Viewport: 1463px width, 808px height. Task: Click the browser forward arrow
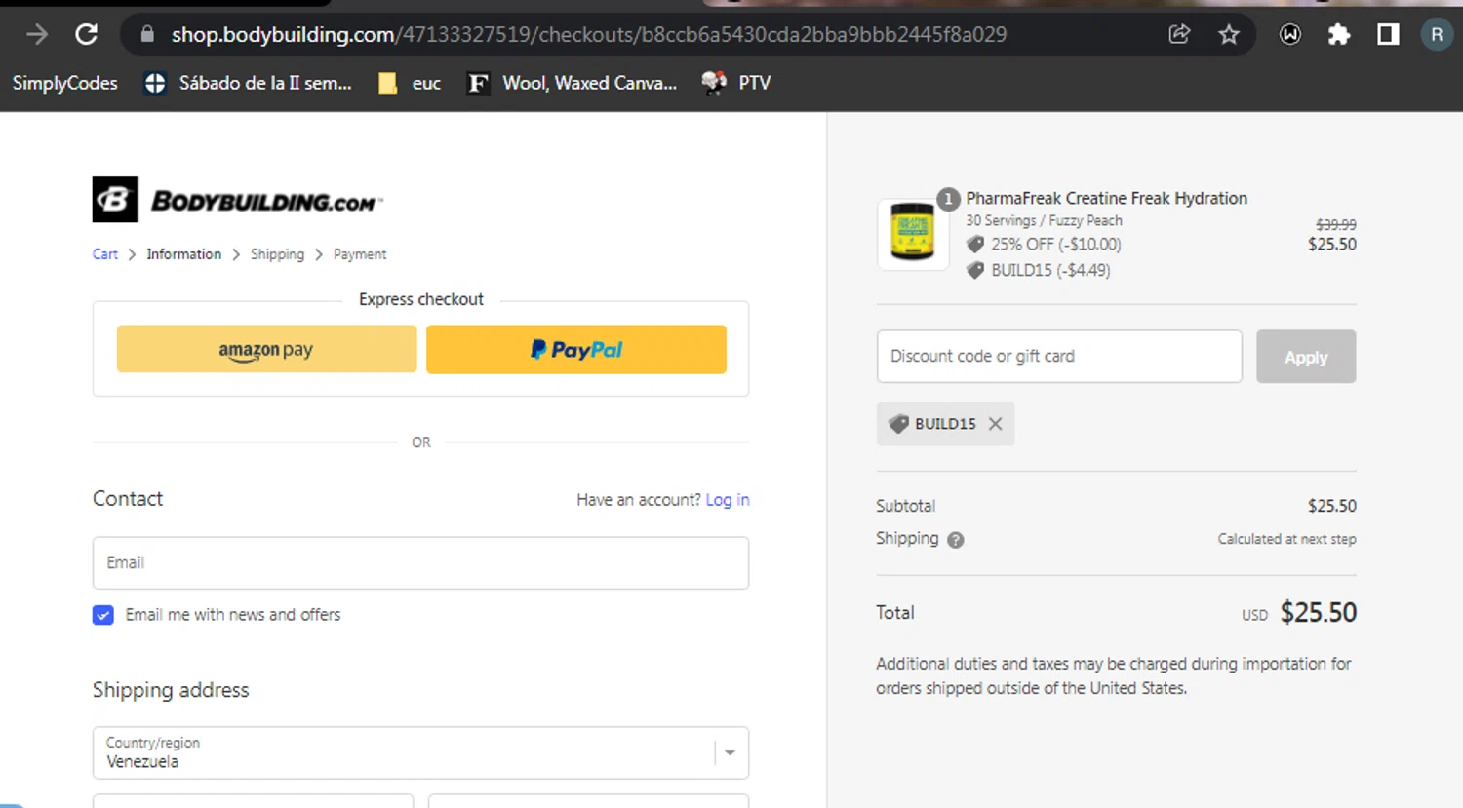pos(37,35)
